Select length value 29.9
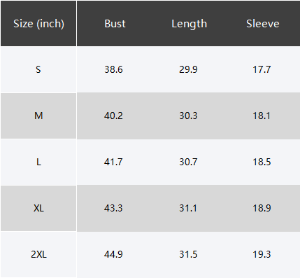The height and width of the screenshot is (278, 300). (188, 69)
